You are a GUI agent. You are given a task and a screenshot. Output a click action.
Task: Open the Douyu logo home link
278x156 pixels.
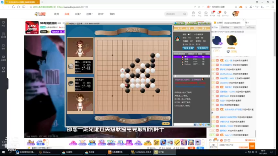pos(40,14)
